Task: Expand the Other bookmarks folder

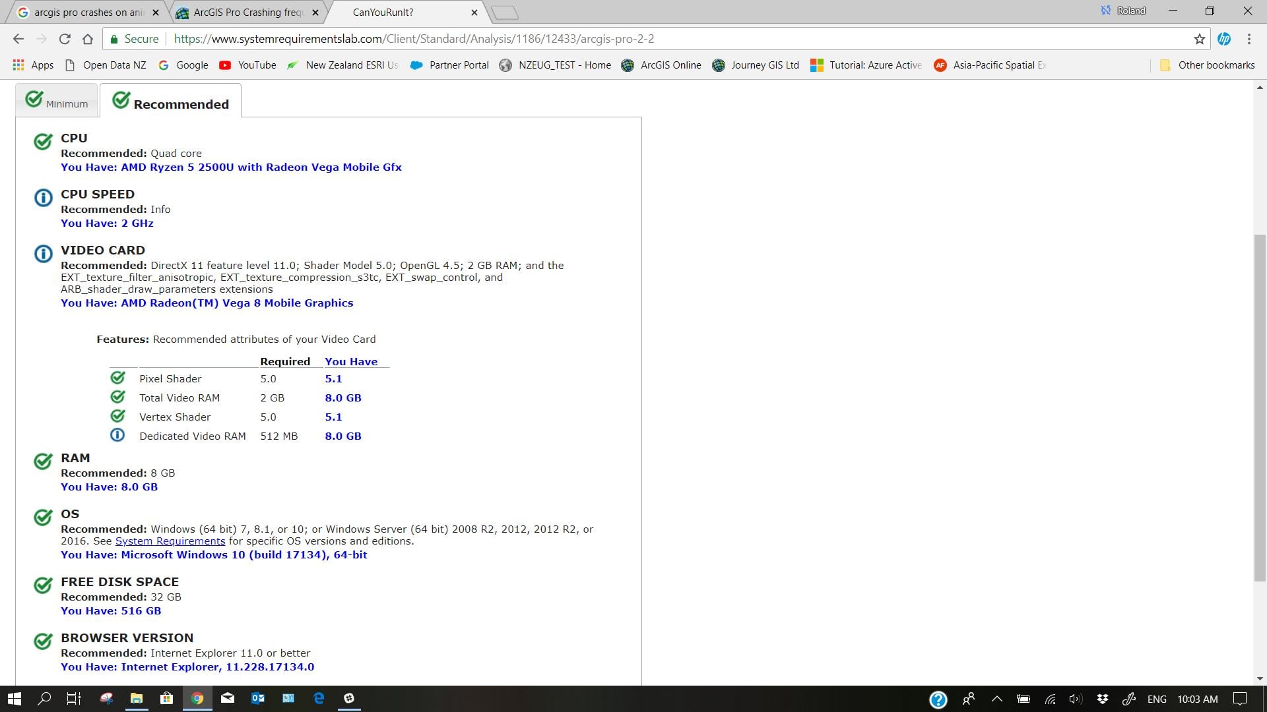Action: click(x=1208, y=65)
